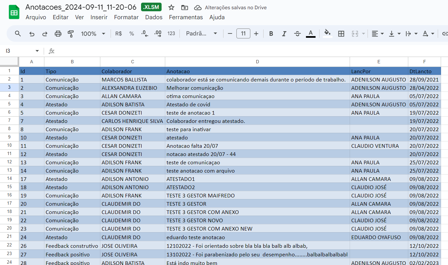Select row 3 header
The image size is (448, 265).
point(9,87)
